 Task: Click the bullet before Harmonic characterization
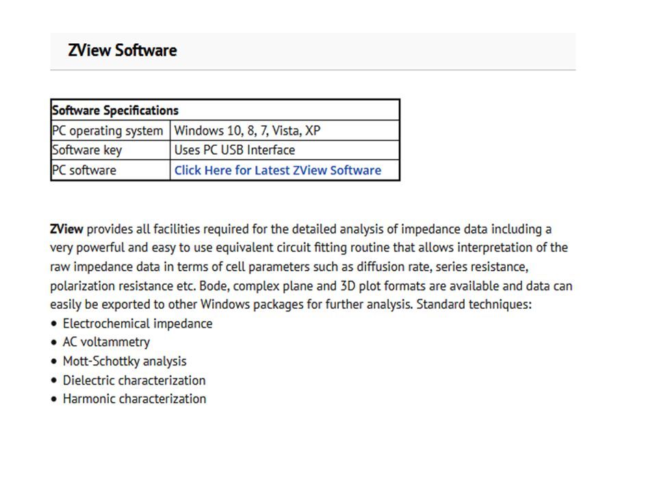tap(53, 399)
